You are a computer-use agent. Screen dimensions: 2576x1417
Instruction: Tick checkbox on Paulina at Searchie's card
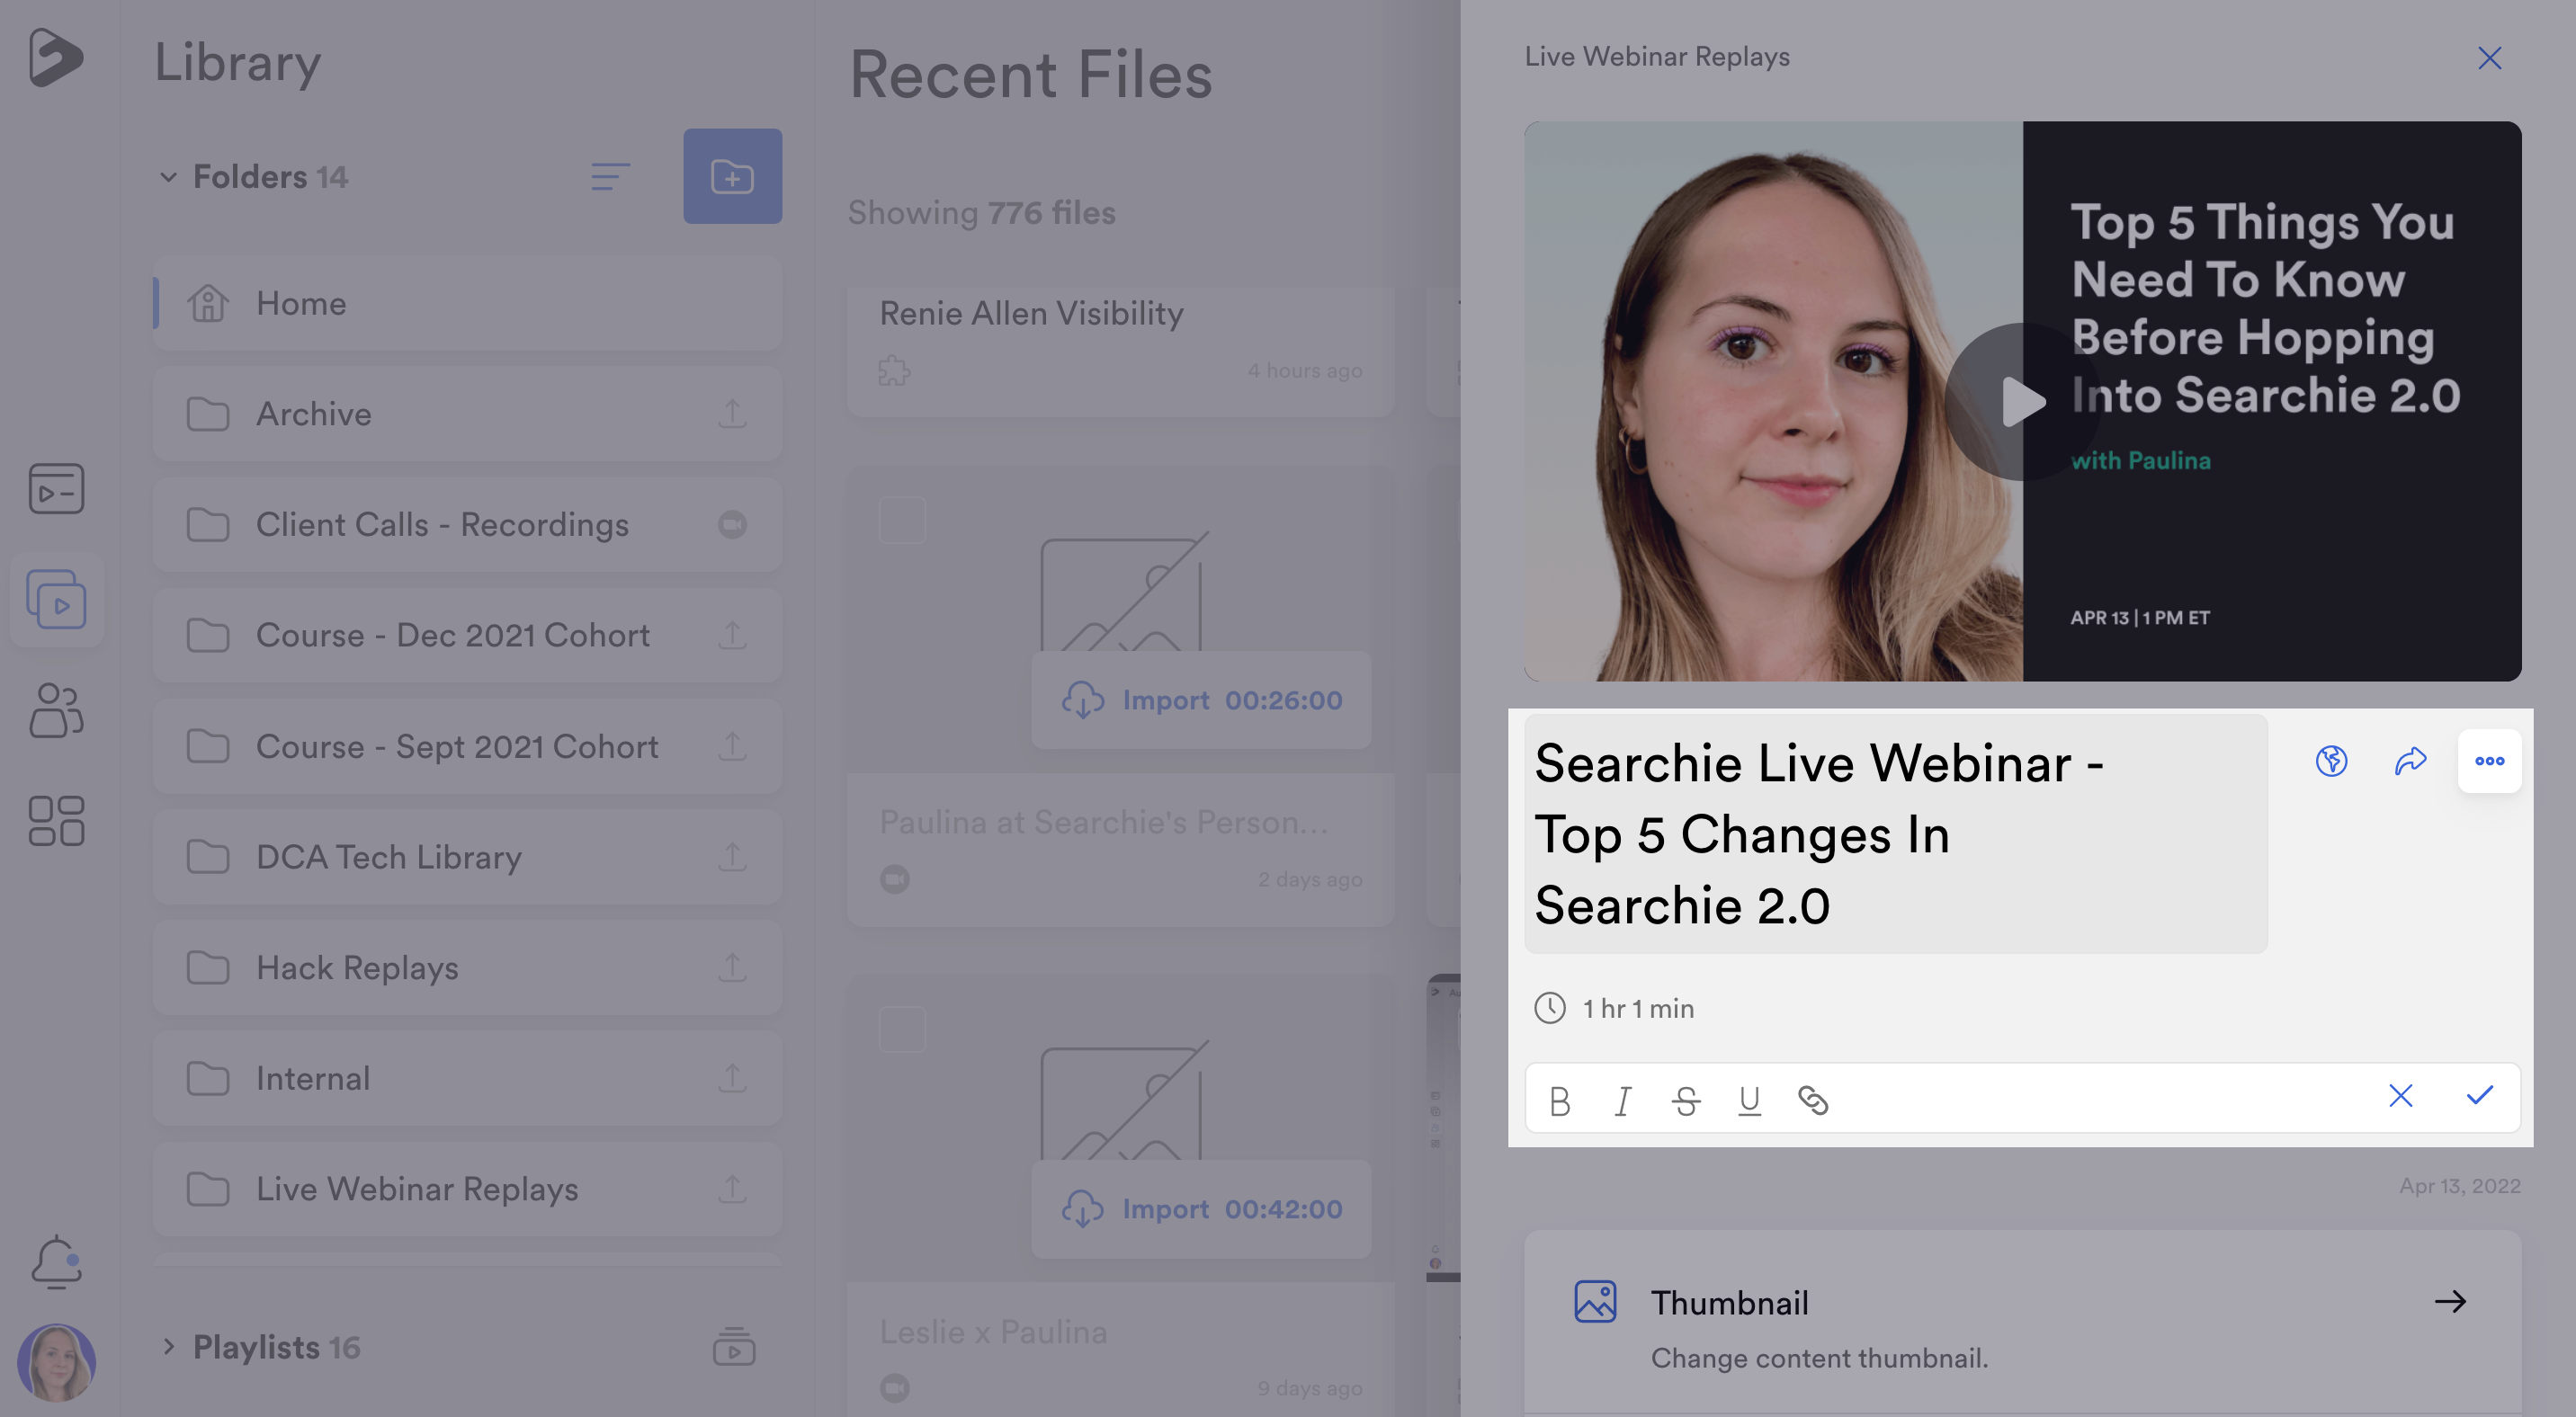902,520
